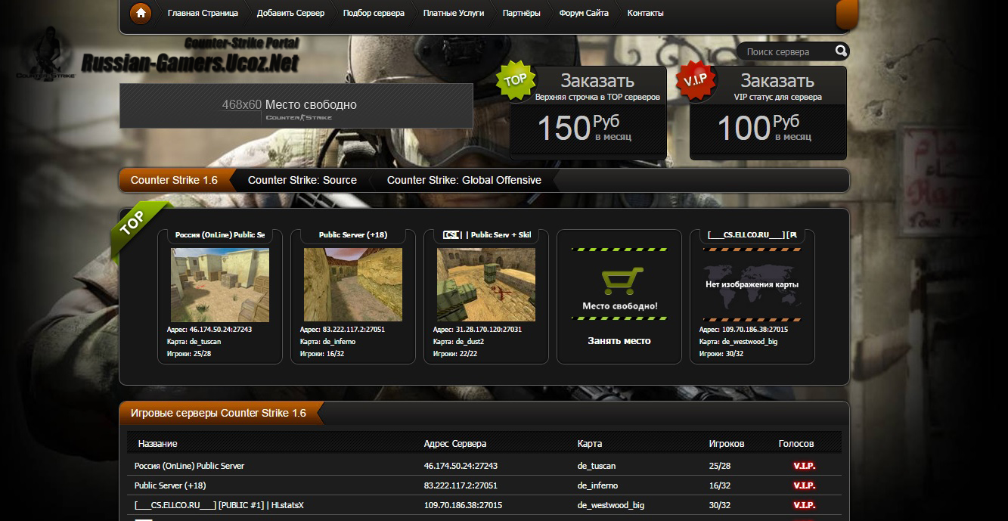Image resolution: width=1008 pixels, height=521 pixels.
Task: Click V.I.P. badge in CS.ELLCO.RU row
Action: (x=804, y=505)
